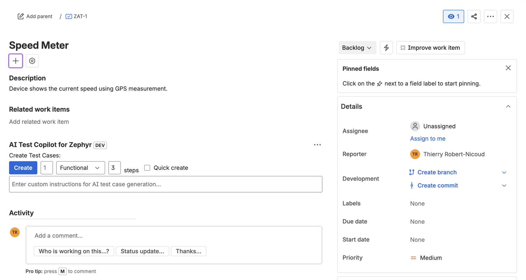
Task: Click the custom AI instructions input field
Action: click(165, 184)
